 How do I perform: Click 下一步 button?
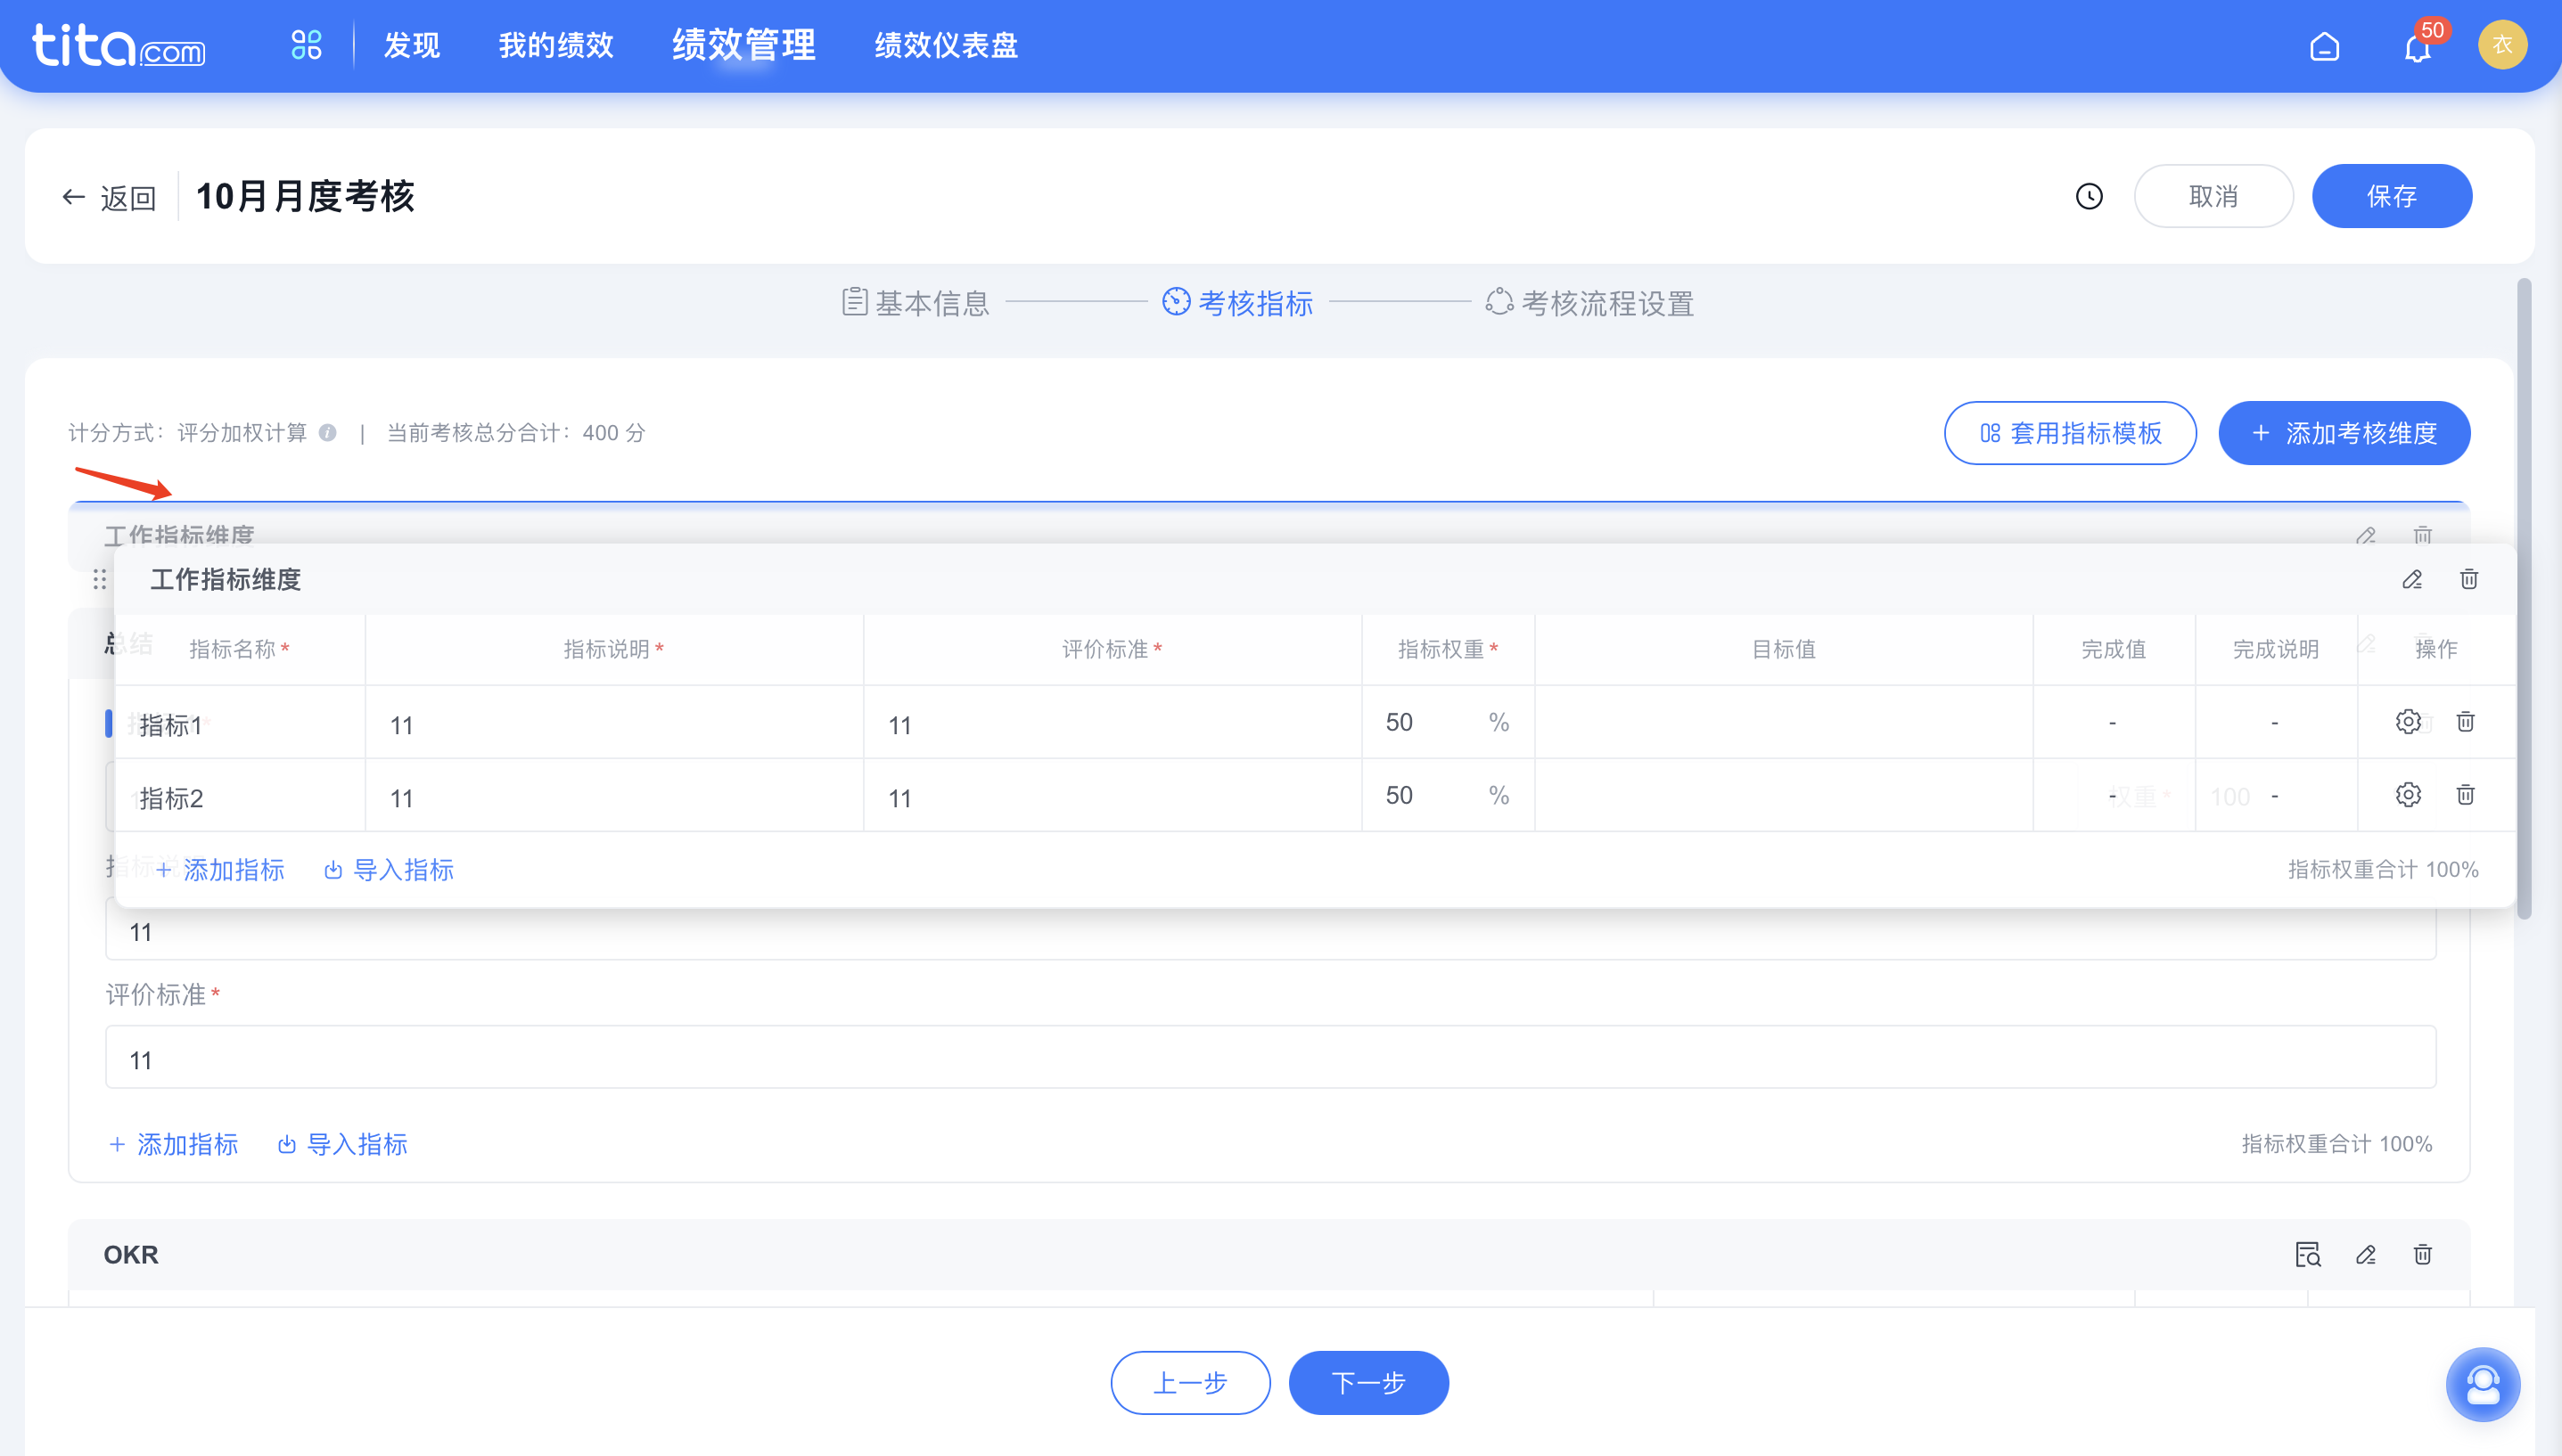(1367, 1382)
